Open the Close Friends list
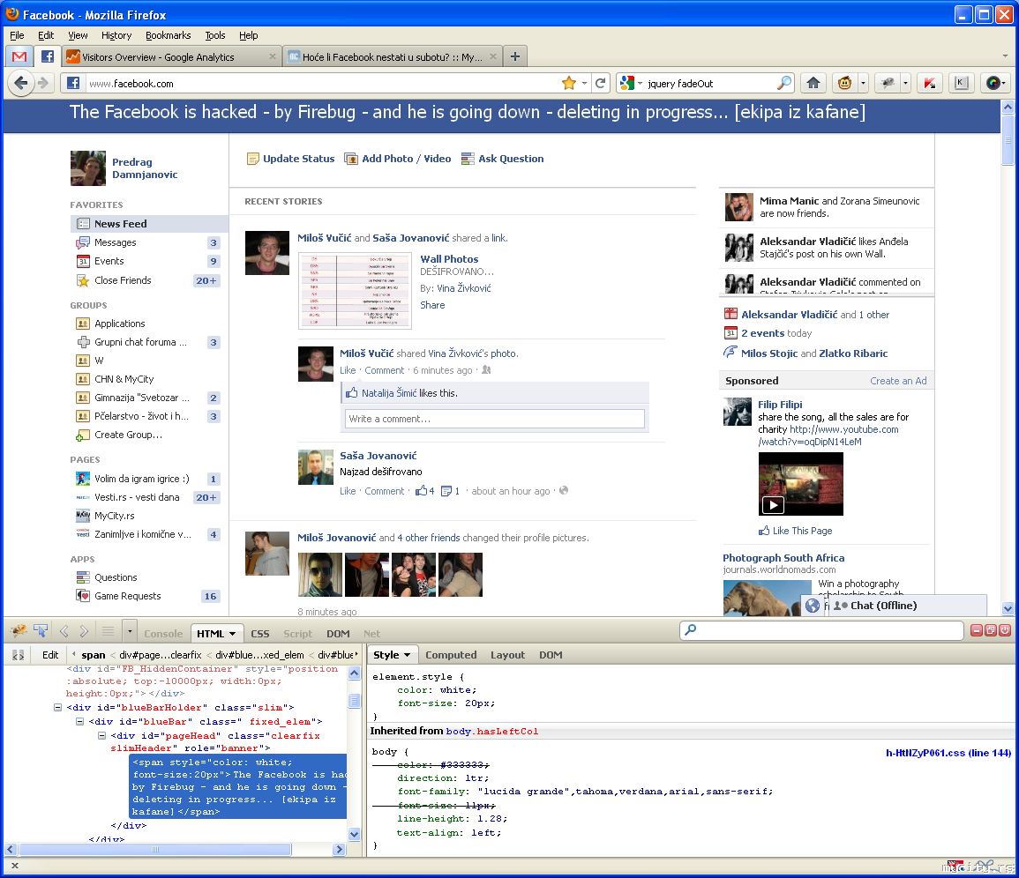 tap(122, 280)
